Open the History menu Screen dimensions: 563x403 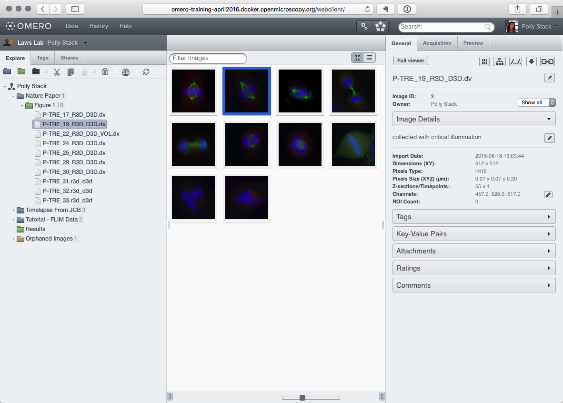[99, 26]
